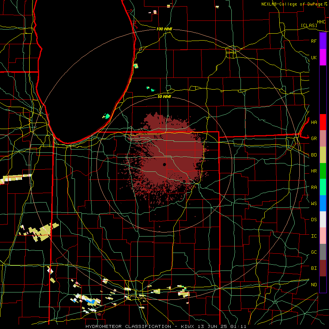
Task: Click the green rain echo on lakeshore
Action: pos(107,116)
